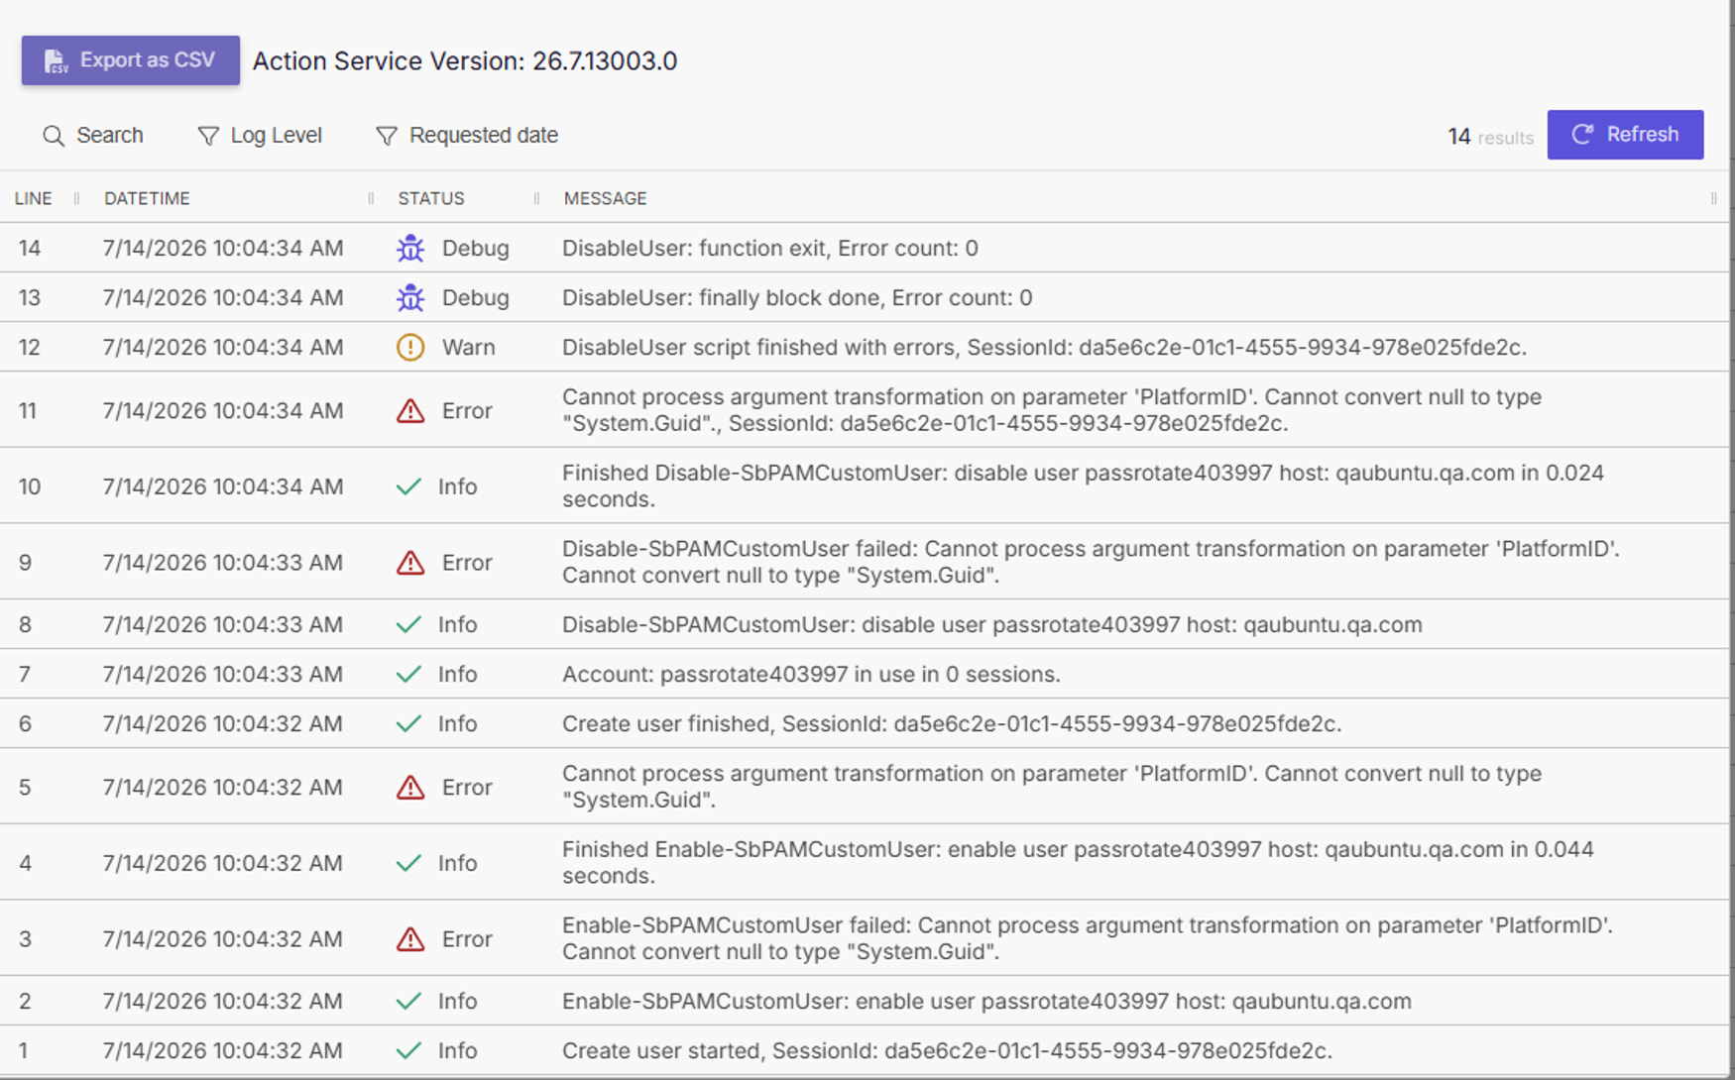Select 'Create user finished' message
The height and width of the screenshot is (1080, 1735).
(x=952, y=723)
